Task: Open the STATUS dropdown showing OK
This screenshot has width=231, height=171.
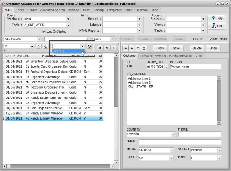Action: (x=171, y=158)
